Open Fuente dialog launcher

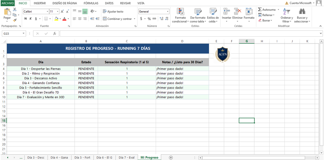pos(69,26)
